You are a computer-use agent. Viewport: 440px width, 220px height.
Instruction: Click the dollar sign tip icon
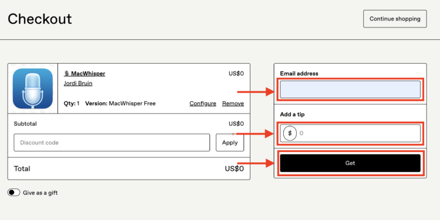(x=290, y=133)
